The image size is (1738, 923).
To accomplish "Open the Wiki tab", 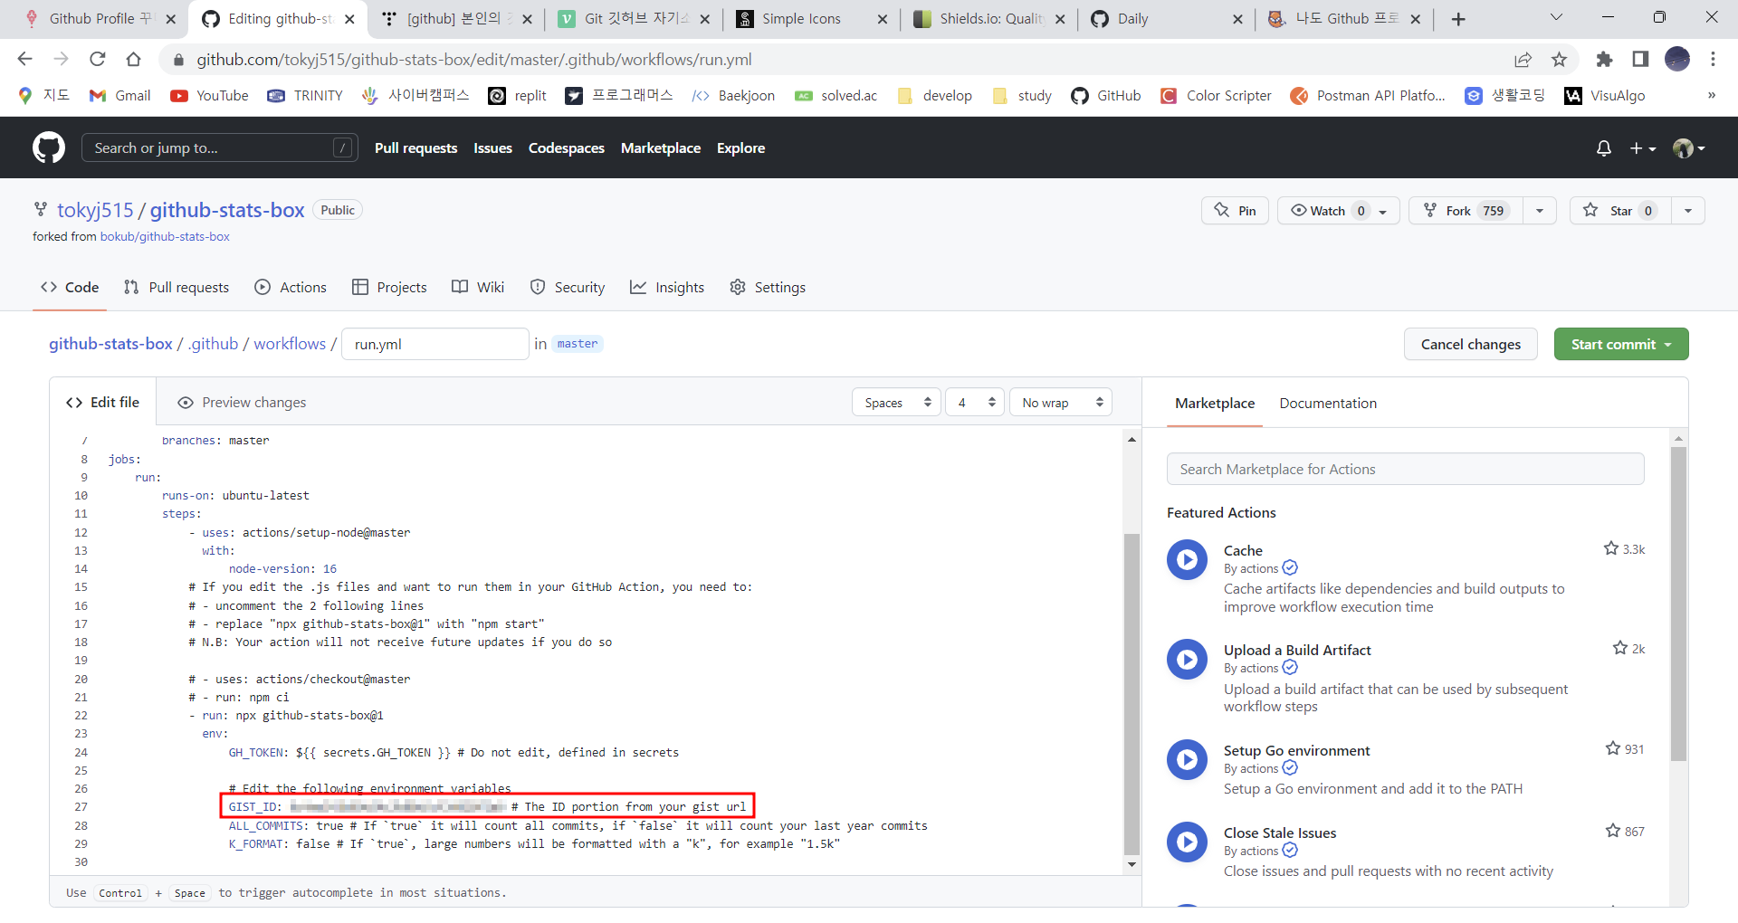I will (x=478, y=287).
